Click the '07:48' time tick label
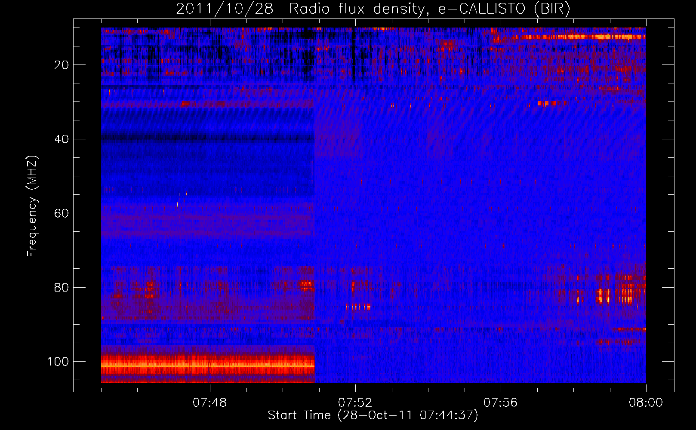696x430 pixels. [209, 403]
